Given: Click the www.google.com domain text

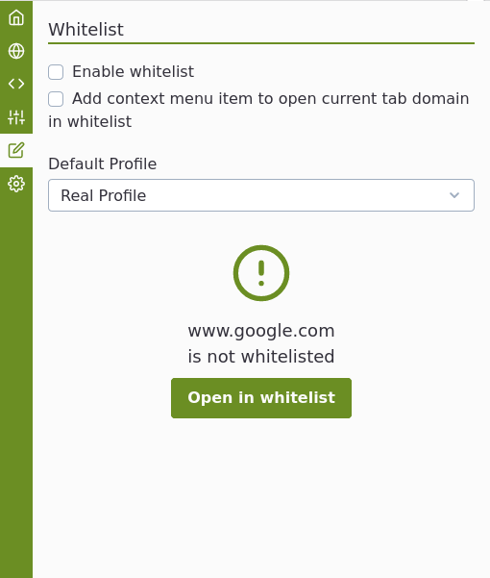Looking at the screenshot, I should [261, 331].
